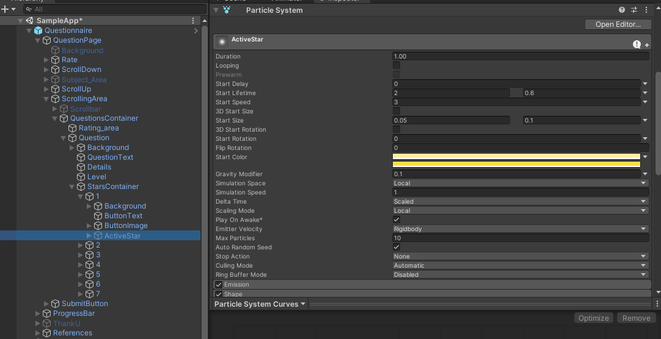The height and width of the screenshot is (339, 661).
Task: Select star object 7 in hierarchy
Action: [98, 293]
